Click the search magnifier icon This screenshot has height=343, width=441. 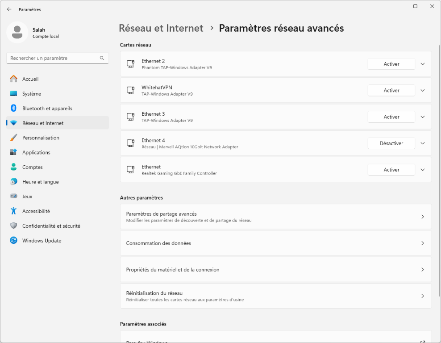tap(102, 58)
